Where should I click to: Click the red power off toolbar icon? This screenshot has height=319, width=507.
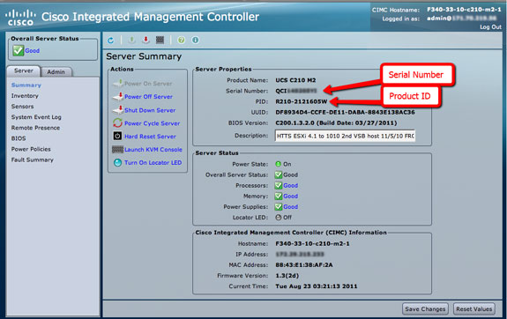tap(145, 40)
